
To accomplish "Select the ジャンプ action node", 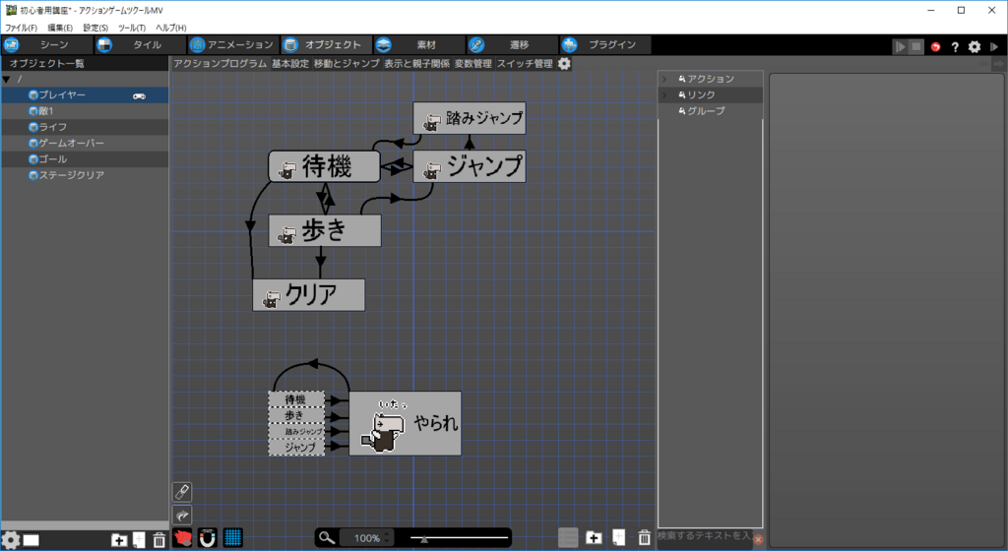I will [x=470, y=166].
